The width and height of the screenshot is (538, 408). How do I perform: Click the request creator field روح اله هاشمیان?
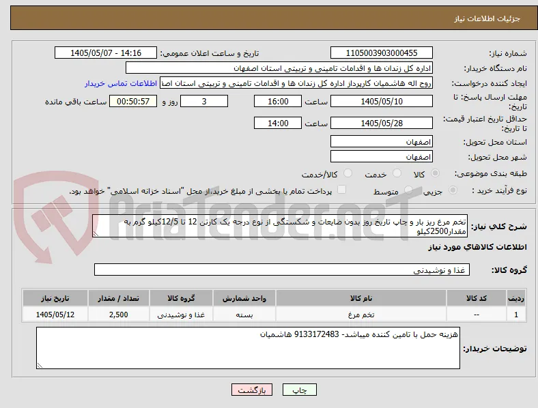pos(296,83)
